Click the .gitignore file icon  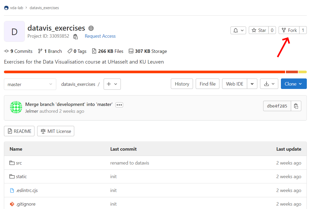coord(12,204)
